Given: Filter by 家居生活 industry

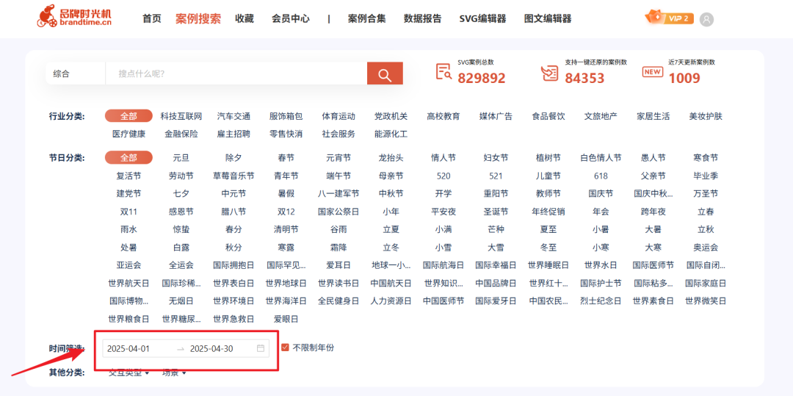Looking at the screenshot, I should [653, 116].
